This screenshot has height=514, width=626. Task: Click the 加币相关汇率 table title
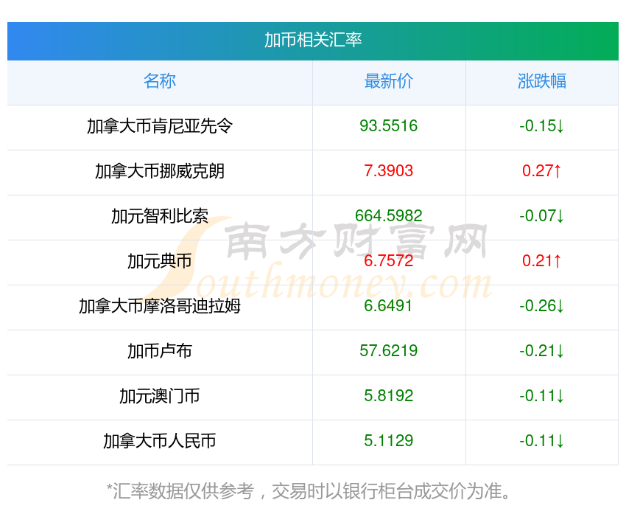[313, 40]
